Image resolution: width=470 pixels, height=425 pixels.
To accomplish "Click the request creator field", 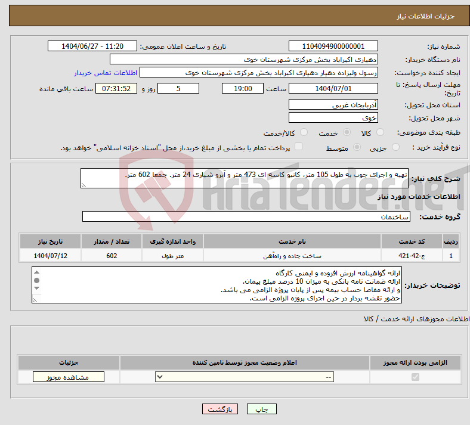I will pyautogui.click(x=259, y=73).
